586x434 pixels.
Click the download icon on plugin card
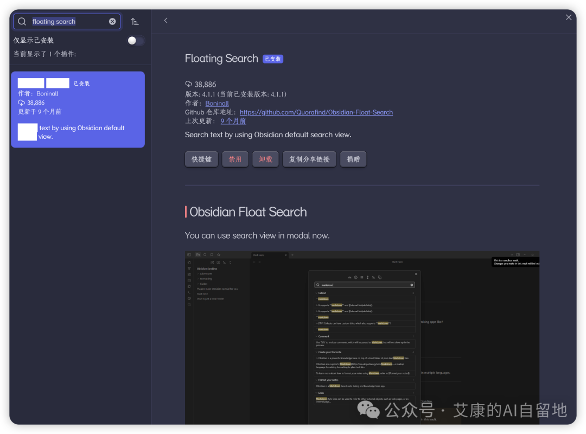21,103
